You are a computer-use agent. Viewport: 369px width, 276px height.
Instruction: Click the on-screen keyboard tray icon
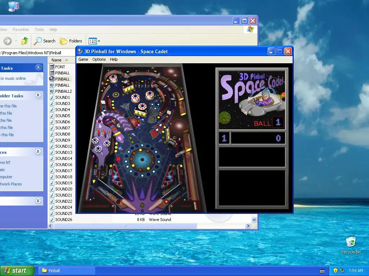[x=322, y=271]
